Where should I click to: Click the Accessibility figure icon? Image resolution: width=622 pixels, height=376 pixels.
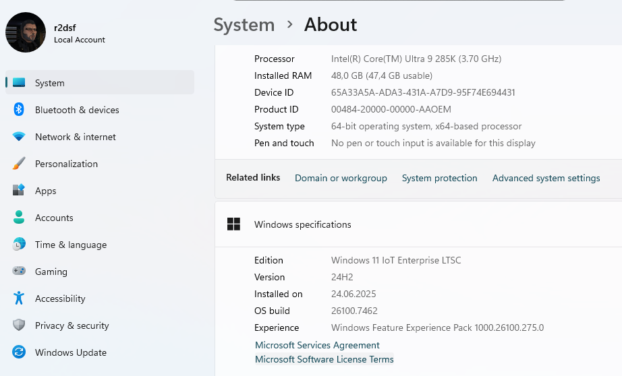(x=19, y=299)
